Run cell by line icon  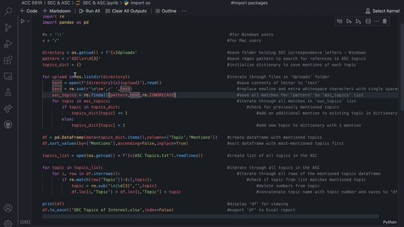(340, 21)
